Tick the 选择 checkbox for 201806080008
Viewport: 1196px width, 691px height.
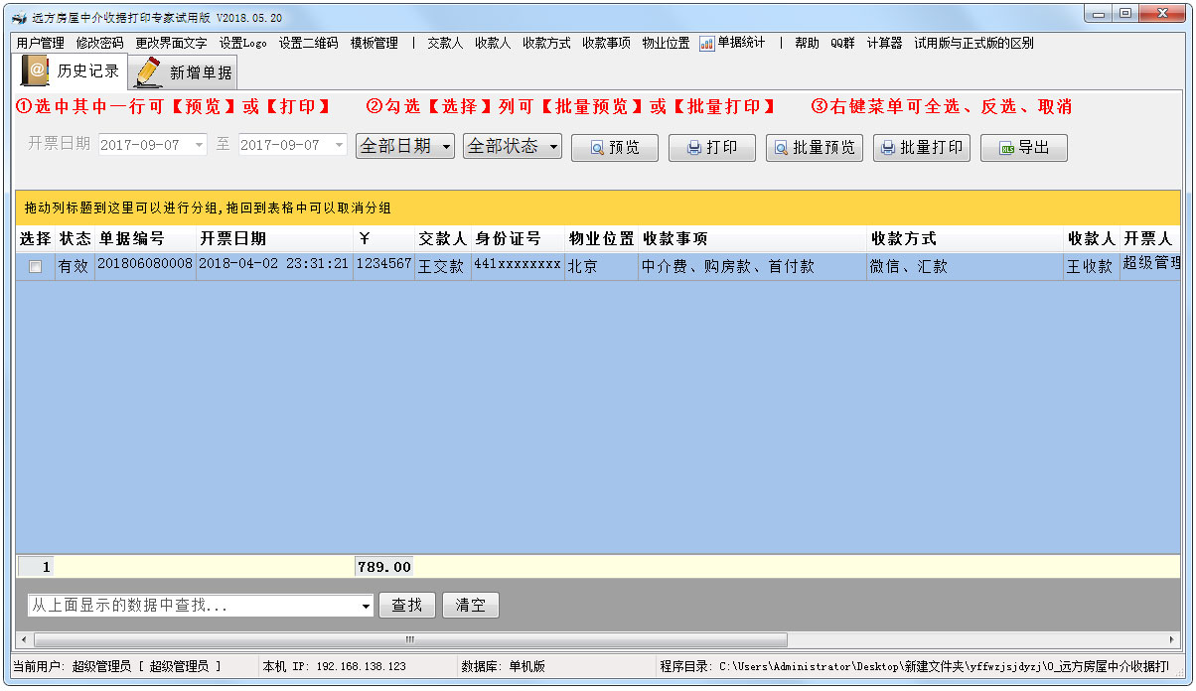pyautogui.click(x=36, y=267)
